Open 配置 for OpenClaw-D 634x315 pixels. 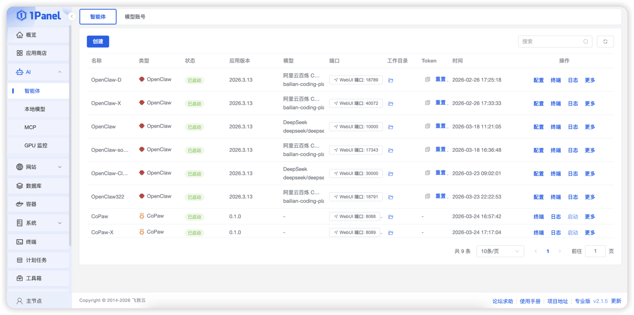[539, 80]
